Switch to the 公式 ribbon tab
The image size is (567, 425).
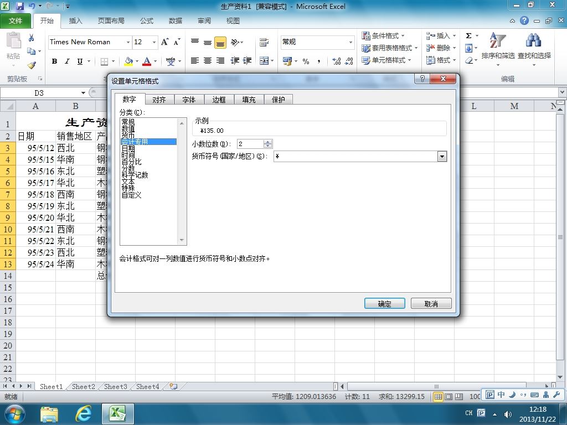pyautogui.click(x=146, y=21)
